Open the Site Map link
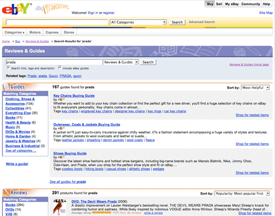Viewport: 275px width, 216px height. 266,13
